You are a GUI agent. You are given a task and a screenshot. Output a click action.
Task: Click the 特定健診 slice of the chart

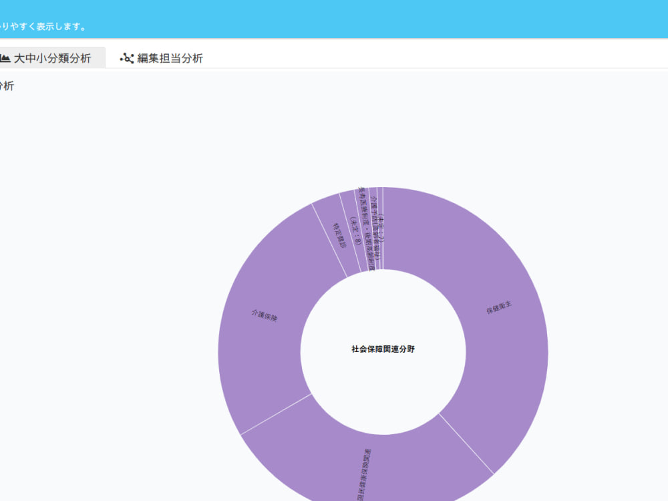(x=338, y=234)
